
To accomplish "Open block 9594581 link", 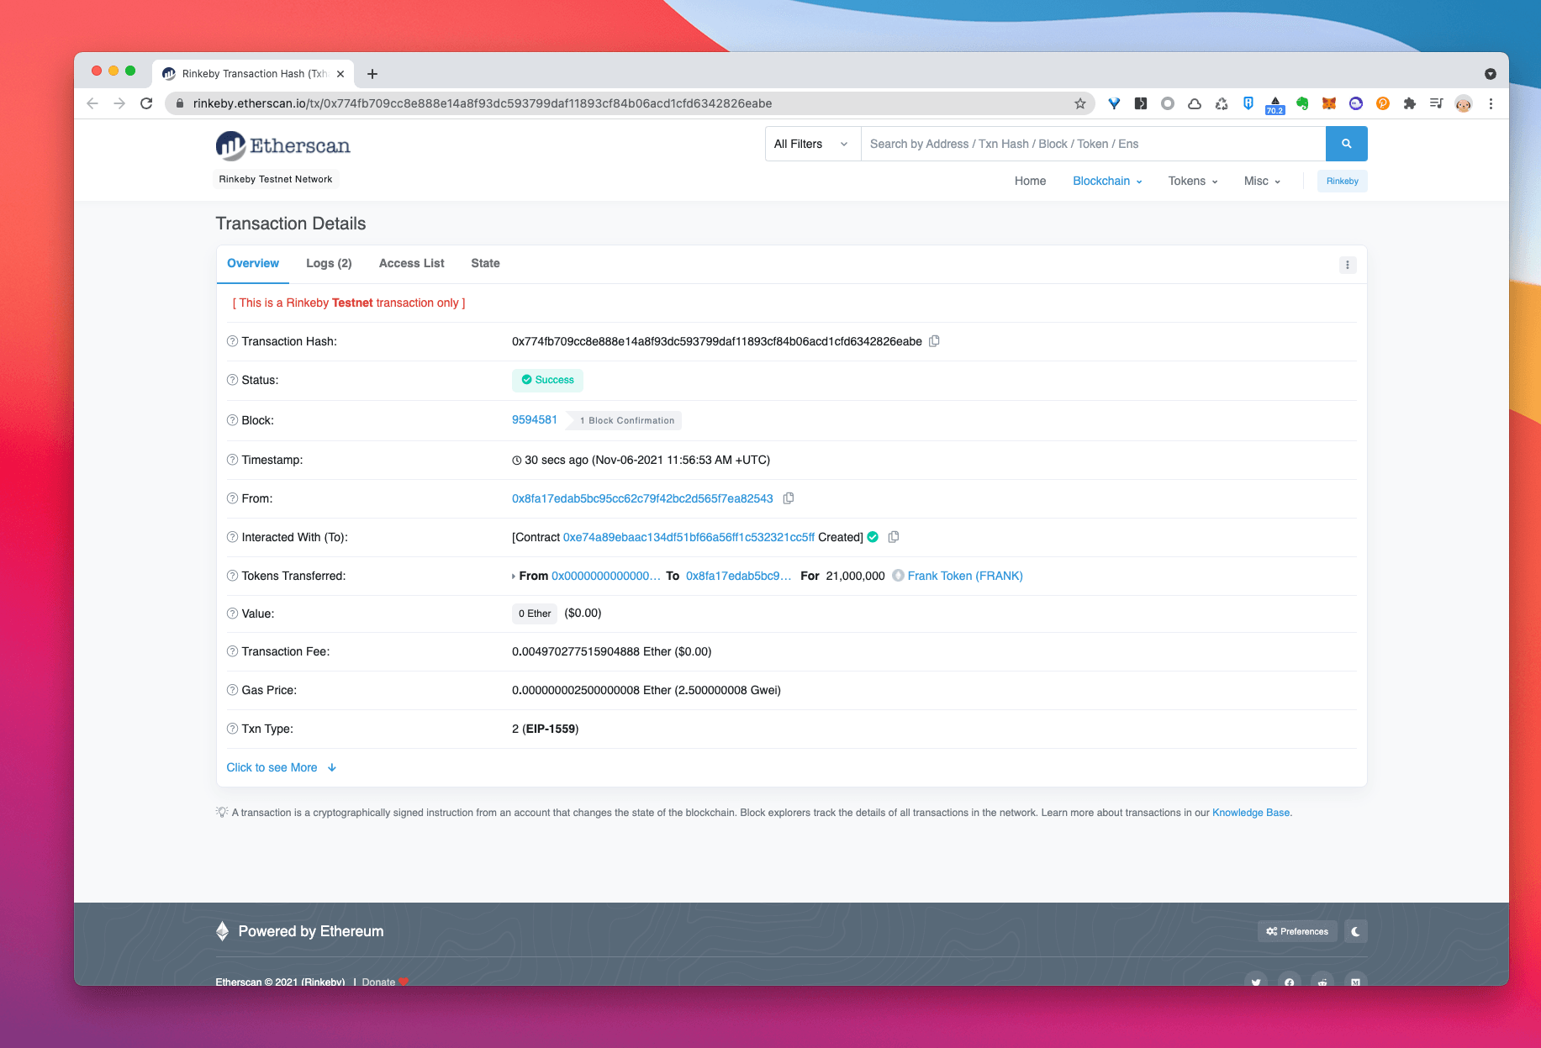I will [535, 420].
